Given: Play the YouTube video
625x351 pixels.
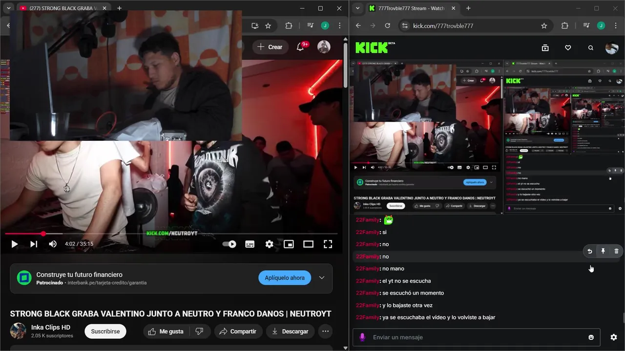Looking at the screenshot, I should pyautogui.click(x=14, y=244).
